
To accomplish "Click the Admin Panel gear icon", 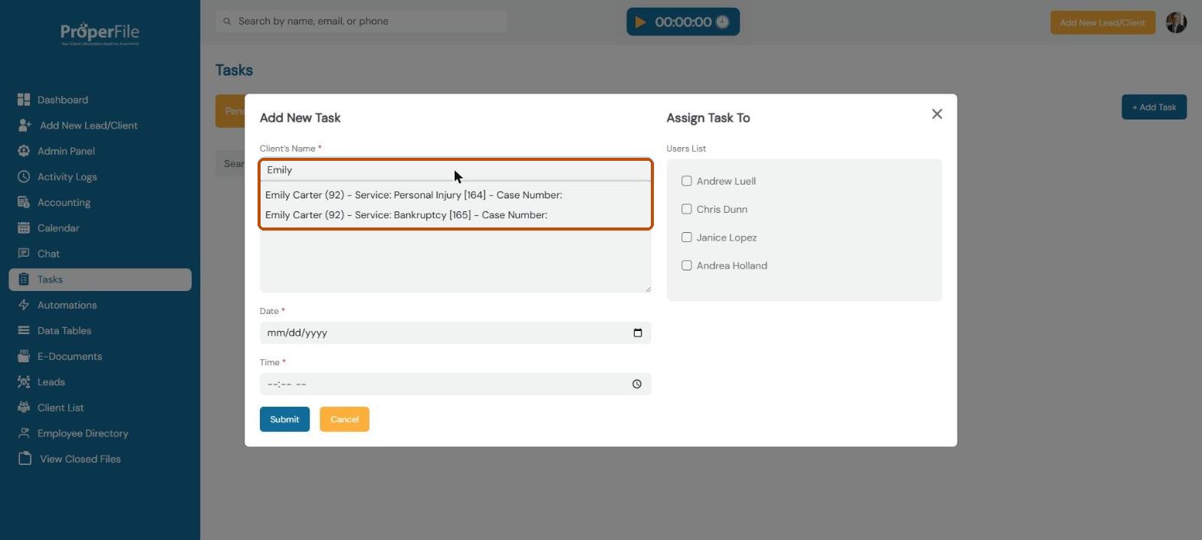I will (x=24, y=151).
